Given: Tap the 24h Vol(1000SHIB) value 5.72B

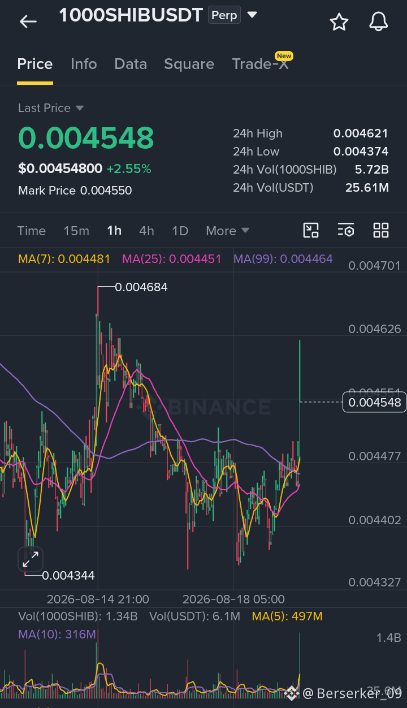Looking at the screenshot, I should coord(371,170).
